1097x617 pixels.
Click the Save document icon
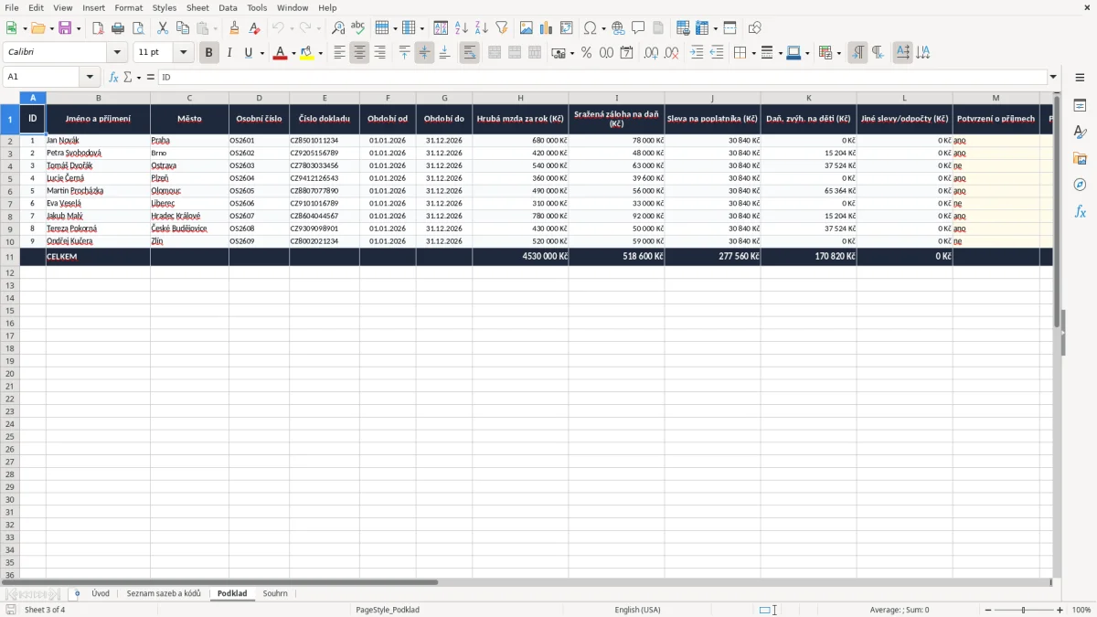click(x=65, y=28)
